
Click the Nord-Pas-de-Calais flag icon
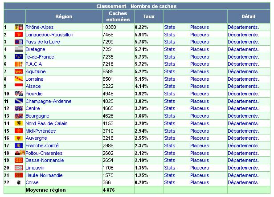[x=19, y=123]
